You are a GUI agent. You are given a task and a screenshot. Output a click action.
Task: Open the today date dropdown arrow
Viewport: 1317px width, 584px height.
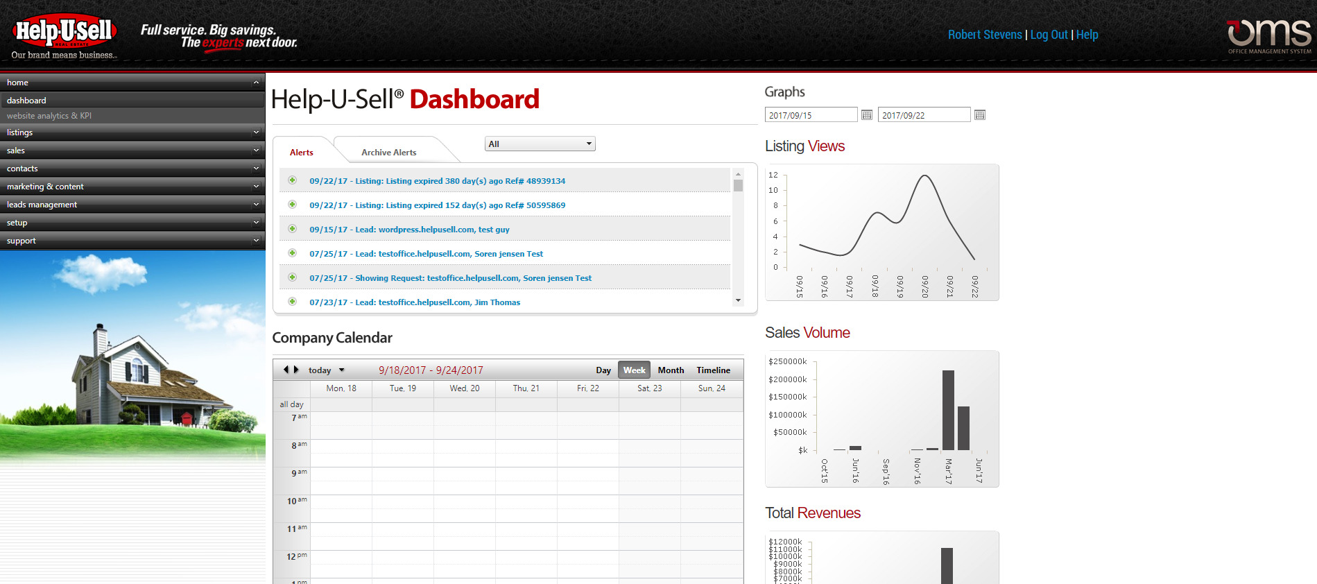(x=342, y=370)
